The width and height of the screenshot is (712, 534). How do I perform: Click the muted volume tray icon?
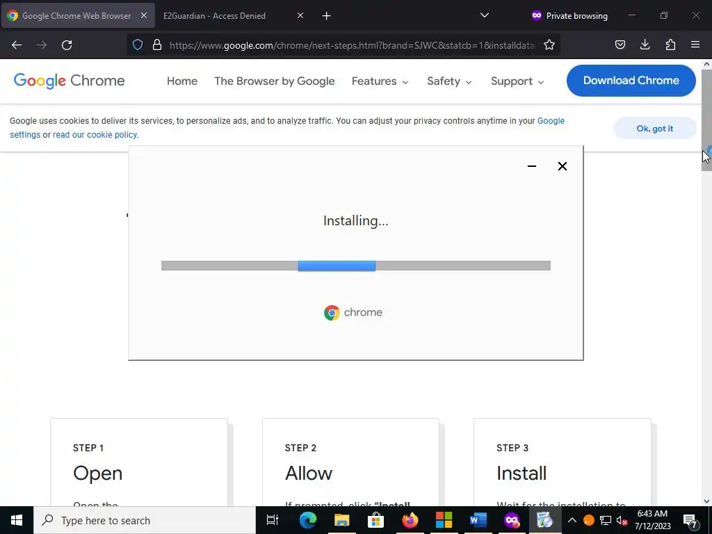coord(622,520)
